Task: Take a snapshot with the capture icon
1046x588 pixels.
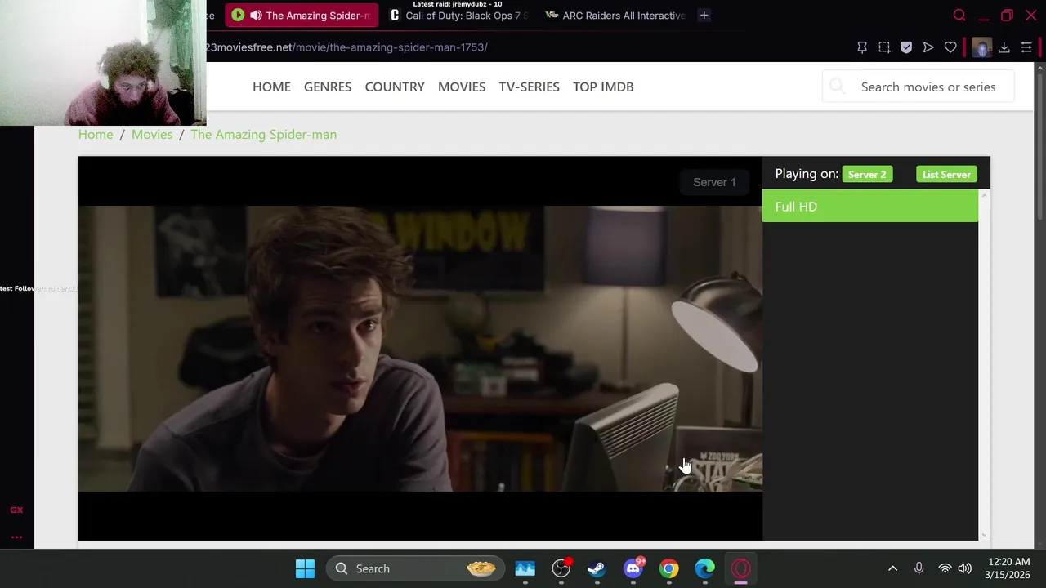Action: pos(884,47)
